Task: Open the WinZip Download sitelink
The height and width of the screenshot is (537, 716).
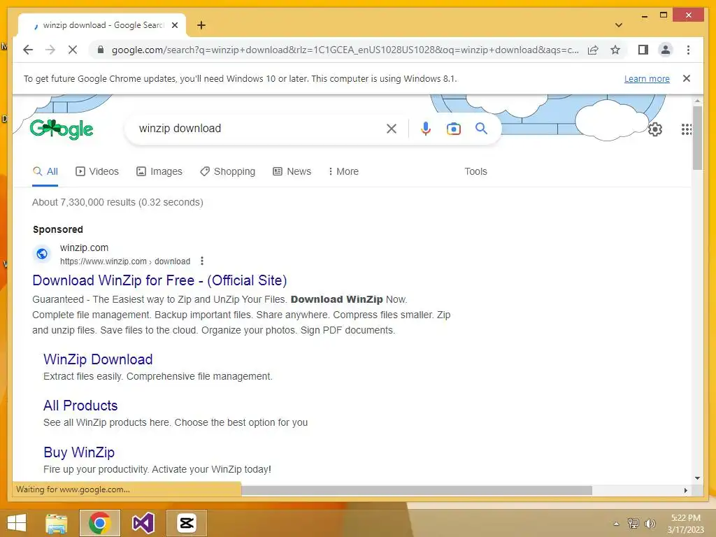Action: [x=98, y=359]
